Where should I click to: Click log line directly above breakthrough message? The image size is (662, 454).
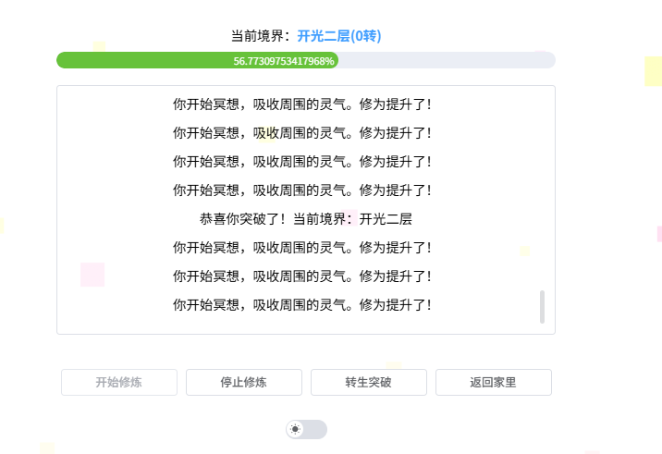tap(302, 190)
